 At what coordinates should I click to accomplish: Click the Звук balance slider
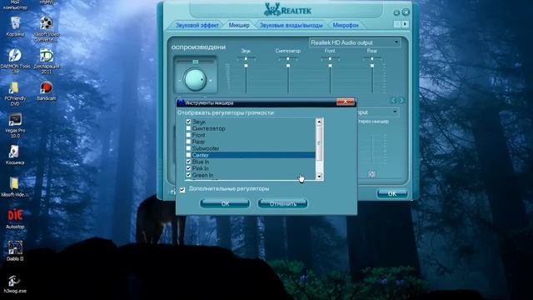tap(246, 59)
